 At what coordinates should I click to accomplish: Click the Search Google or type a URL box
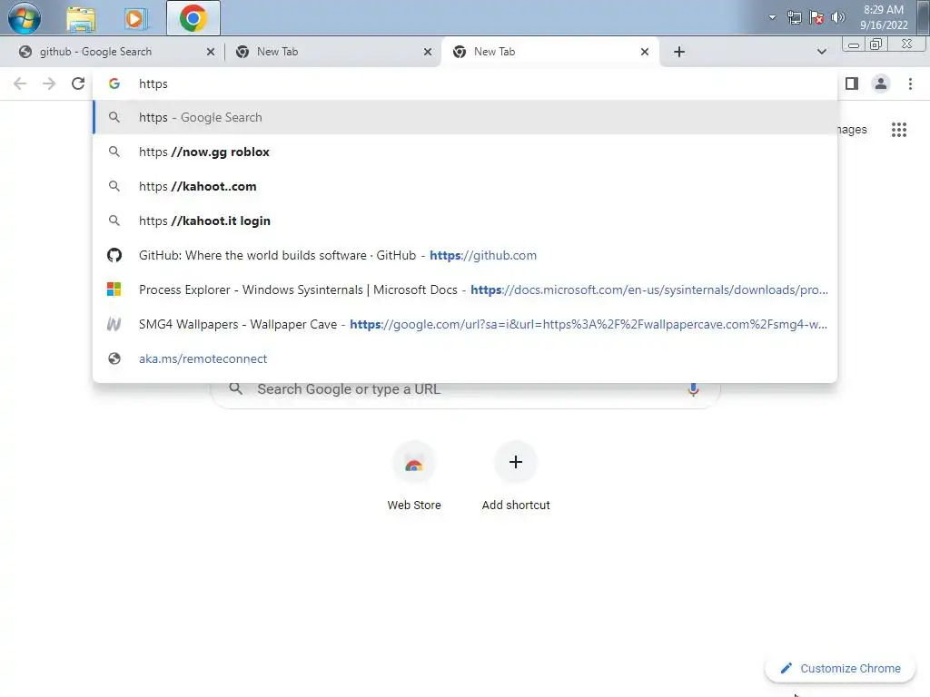466,390
